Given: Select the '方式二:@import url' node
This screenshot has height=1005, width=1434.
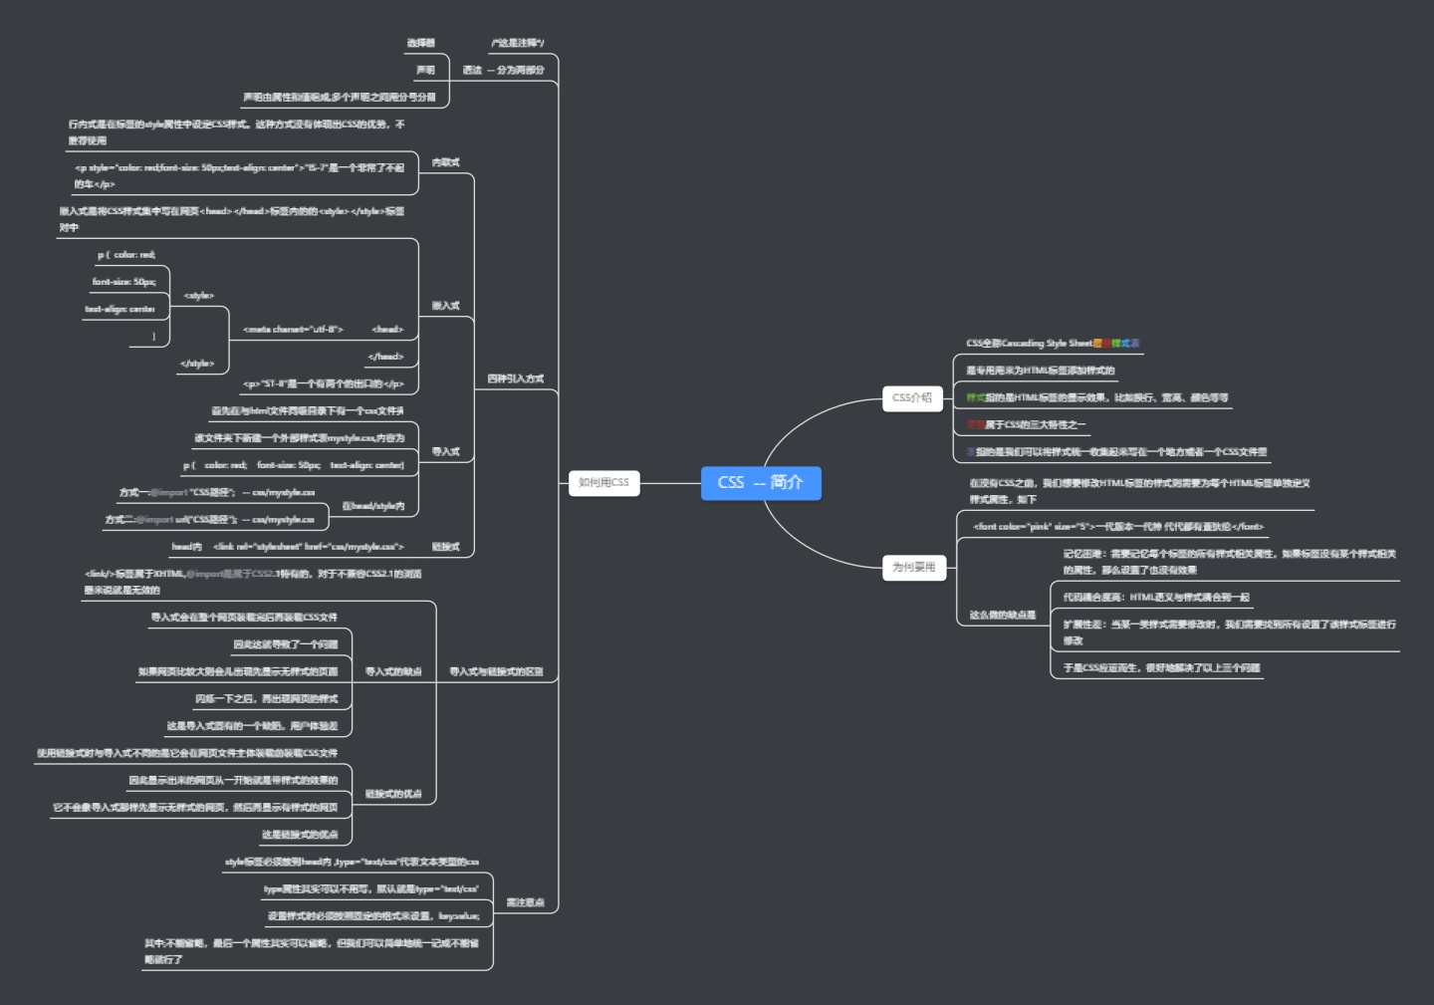Looking at the screenshot, I should [x=209, y=519].
